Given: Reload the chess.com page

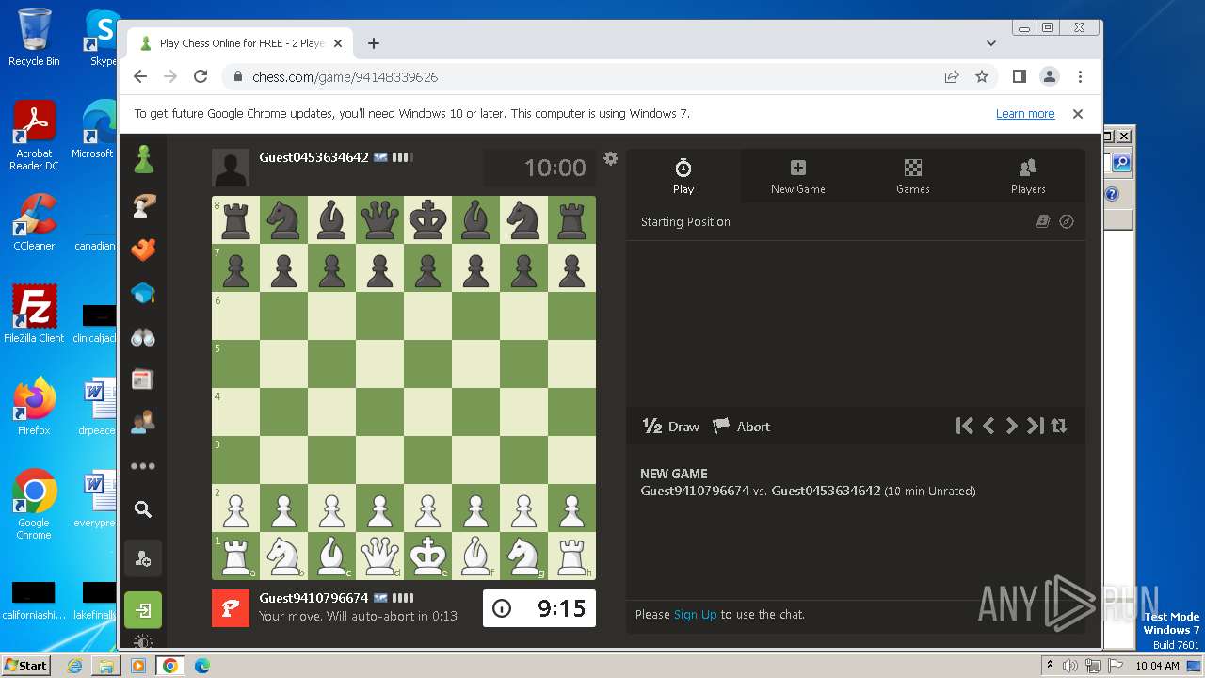Looking at the screenshot, I should [200, 77].
